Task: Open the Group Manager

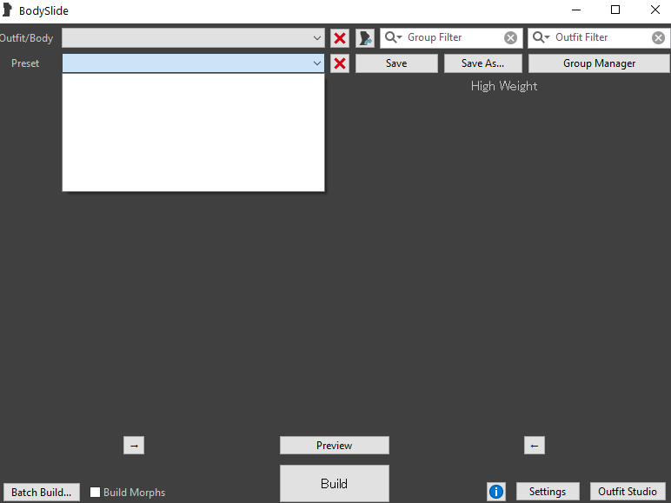Action: 599,63
